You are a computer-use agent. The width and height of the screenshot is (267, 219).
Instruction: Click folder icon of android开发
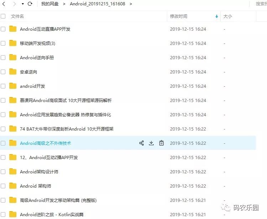point(13,86)
